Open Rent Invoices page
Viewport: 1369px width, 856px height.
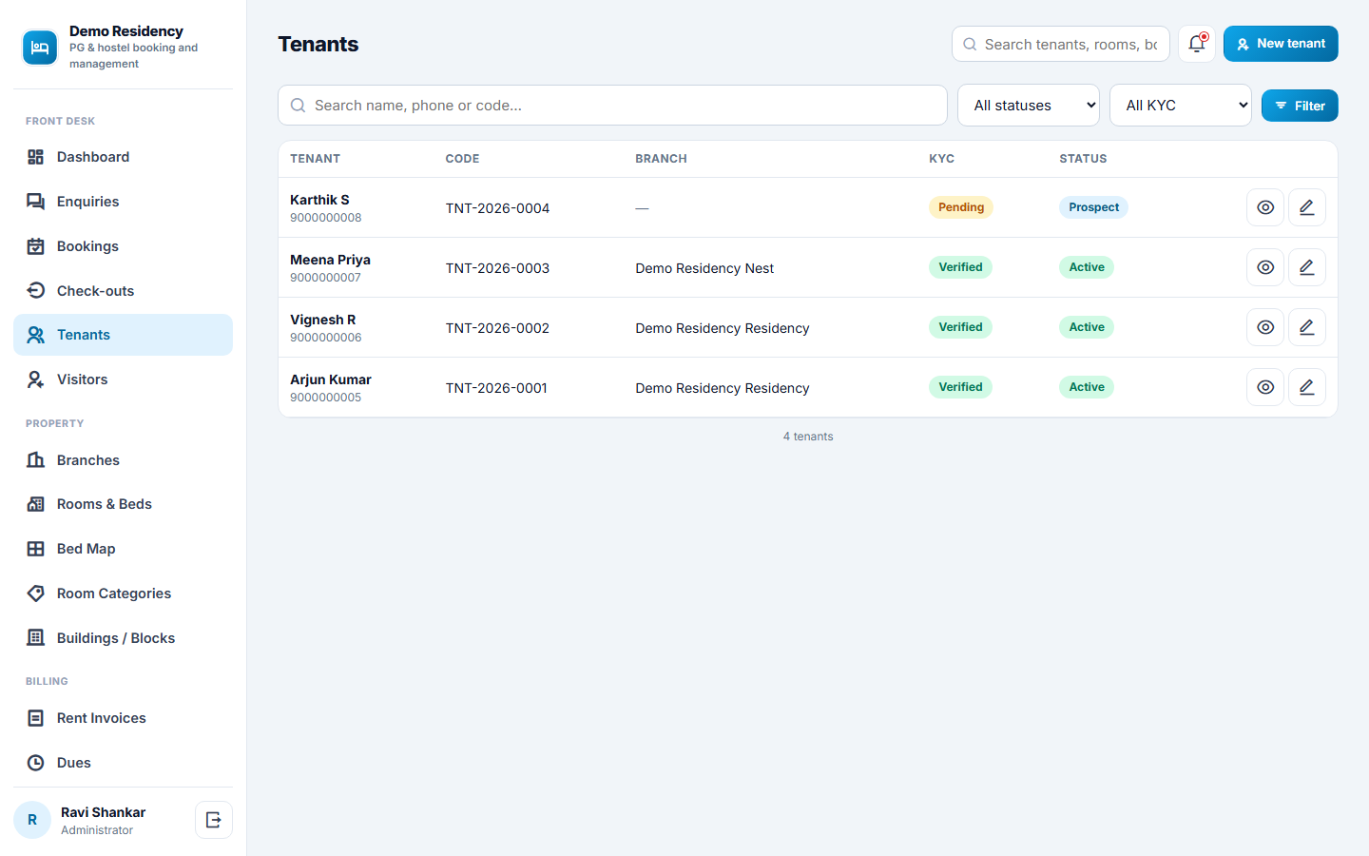[123, 718]
